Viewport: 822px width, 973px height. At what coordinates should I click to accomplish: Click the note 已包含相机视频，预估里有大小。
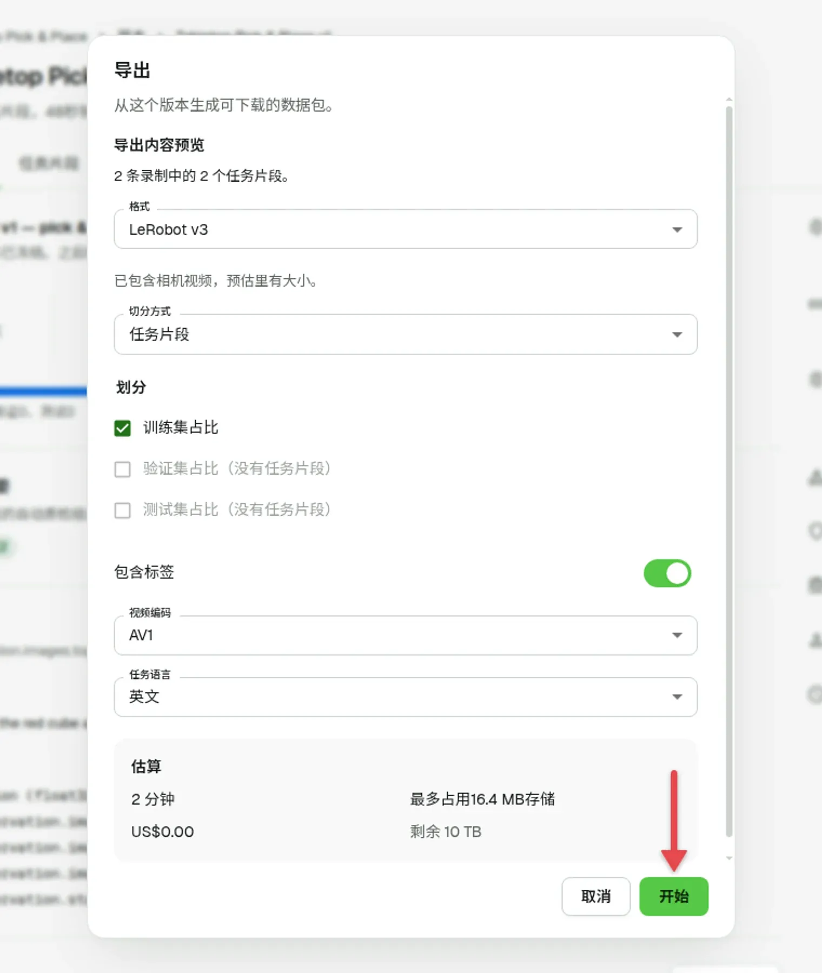point(216,281)
